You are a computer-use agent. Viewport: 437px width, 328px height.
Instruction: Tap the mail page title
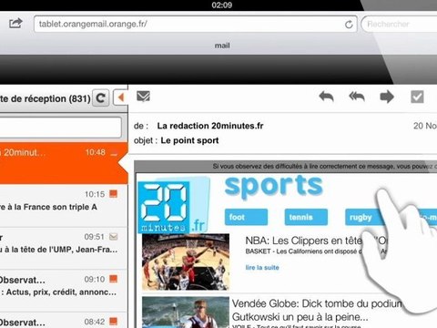click(222, 46)
